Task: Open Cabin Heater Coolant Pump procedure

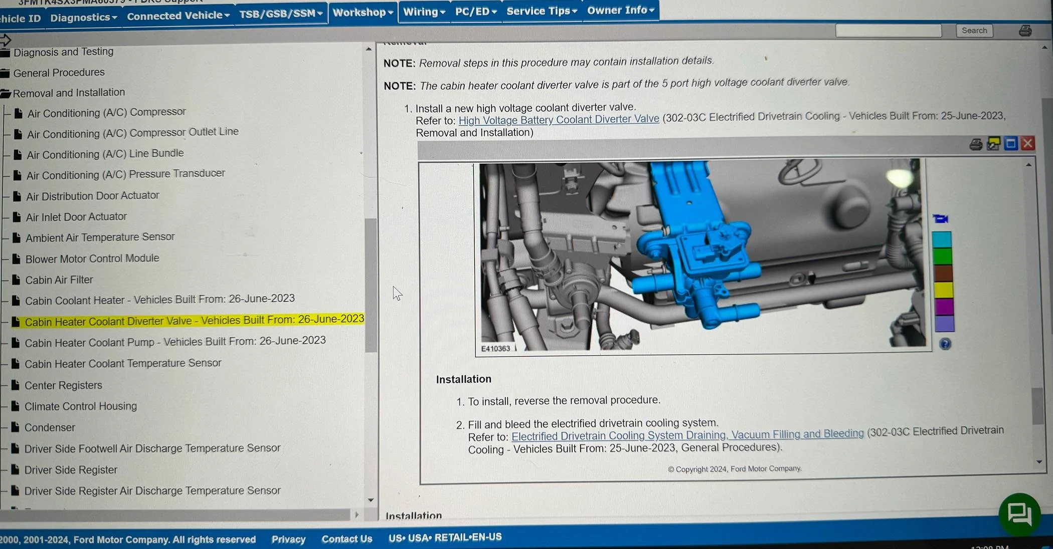Action: coord(175,342)
